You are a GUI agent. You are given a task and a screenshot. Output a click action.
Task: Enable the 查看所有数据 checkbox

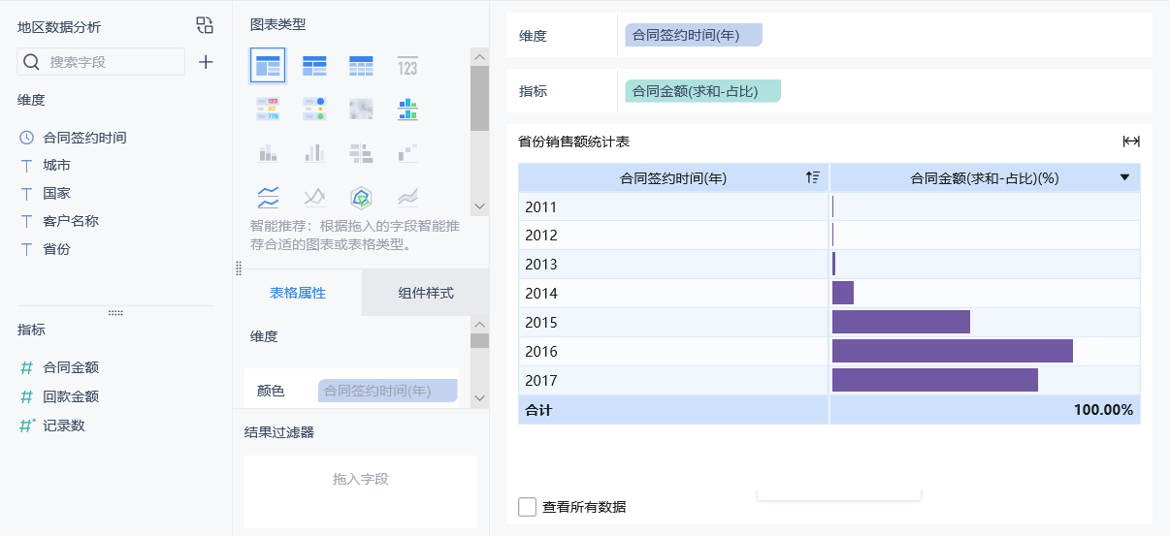[528, 507]
